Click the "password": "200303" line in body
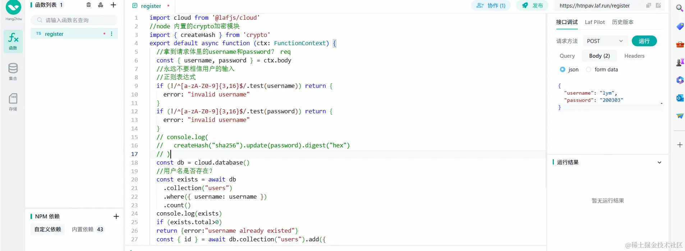Image resolution: width=685 pixels, height=251 pixels. (593, 100)
